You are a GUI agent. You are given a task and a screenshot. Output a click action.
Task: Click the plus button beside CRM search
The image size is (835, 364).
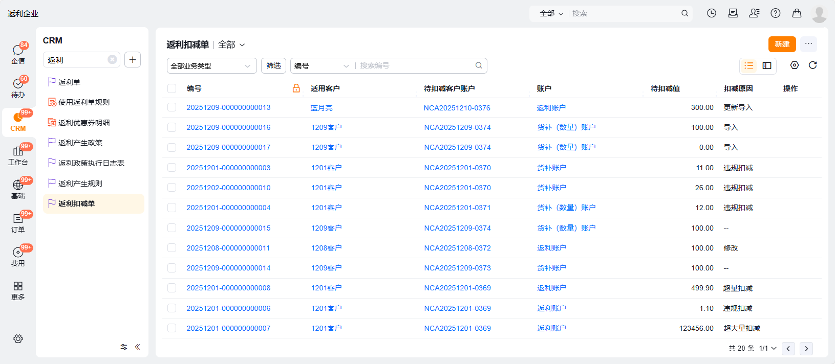(x=133, y=60)
